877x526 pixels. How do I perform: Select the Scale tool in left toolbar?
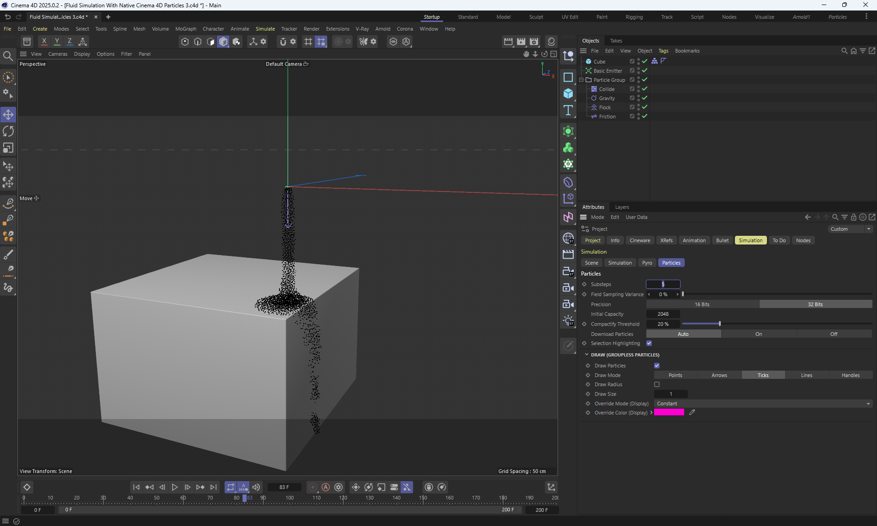[x=8, y=148]
